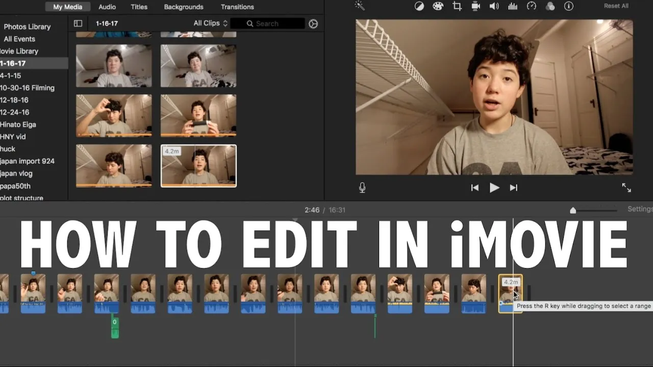Click the voiceover microphone icon

point(362,188)
